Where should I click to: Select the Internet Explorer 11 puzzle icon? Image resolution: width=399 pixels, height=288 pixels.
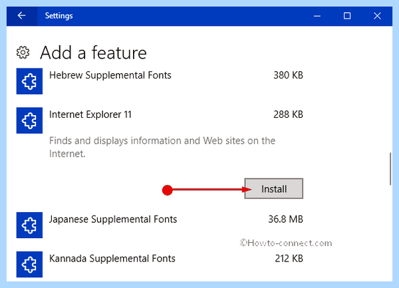29,120
